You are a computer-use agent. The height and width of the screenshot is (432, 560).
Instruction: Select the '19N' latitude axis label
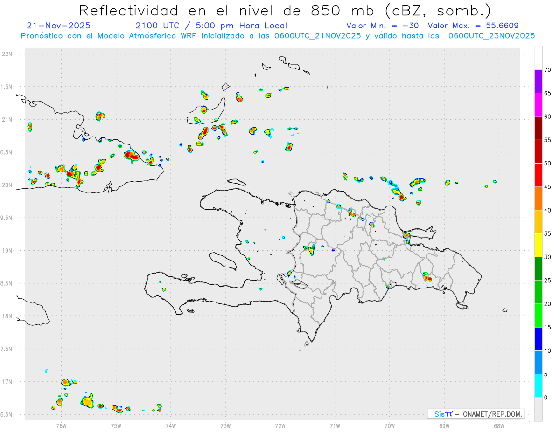[8, 251]
